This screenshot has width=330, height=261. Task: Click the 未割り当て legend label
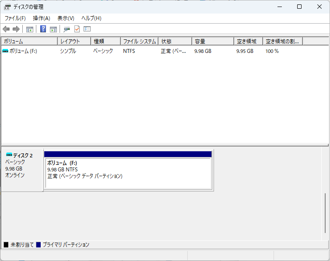click(22, 245)
